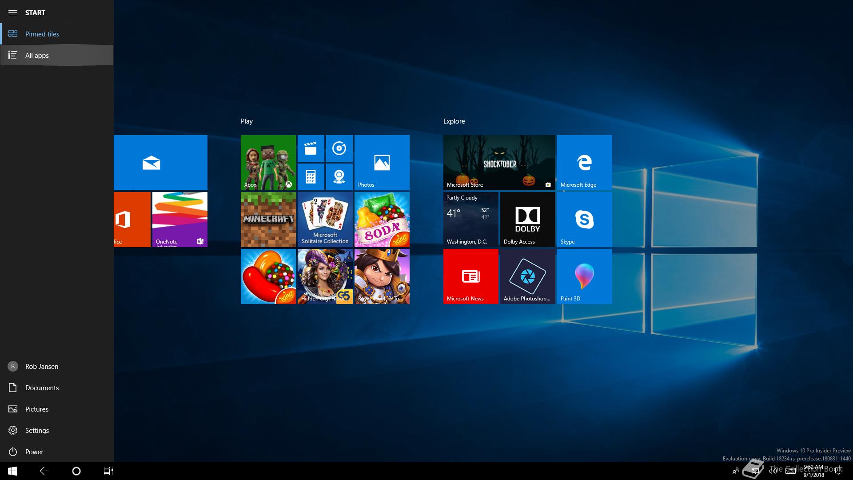Open Adobe Photoshop Express tile
853x480 pixels.
pos(527,276)
